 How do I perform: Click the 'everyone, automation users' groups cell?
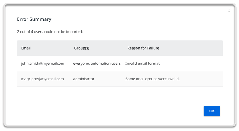(97, 64)
